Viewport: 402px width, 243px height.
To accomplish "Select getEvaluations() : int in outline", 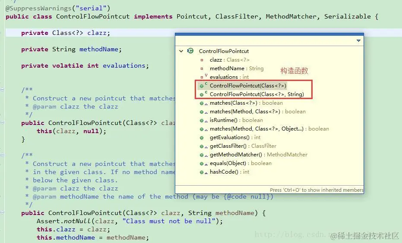I will 235,137.
